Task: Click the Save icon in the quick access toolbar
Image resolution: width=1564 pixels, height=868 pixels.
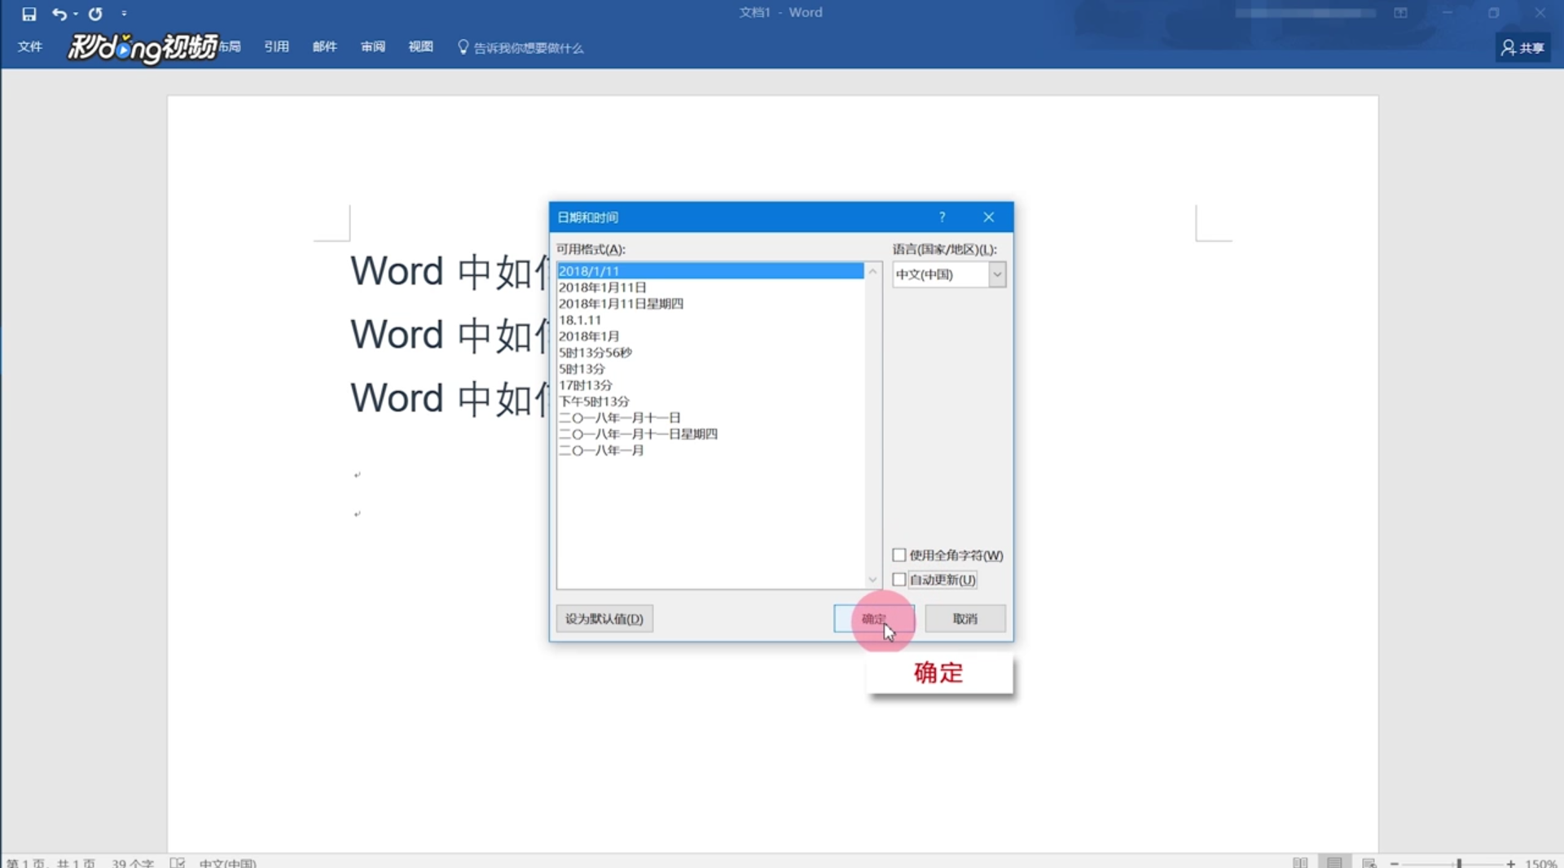Action: [x=29, y=14]
